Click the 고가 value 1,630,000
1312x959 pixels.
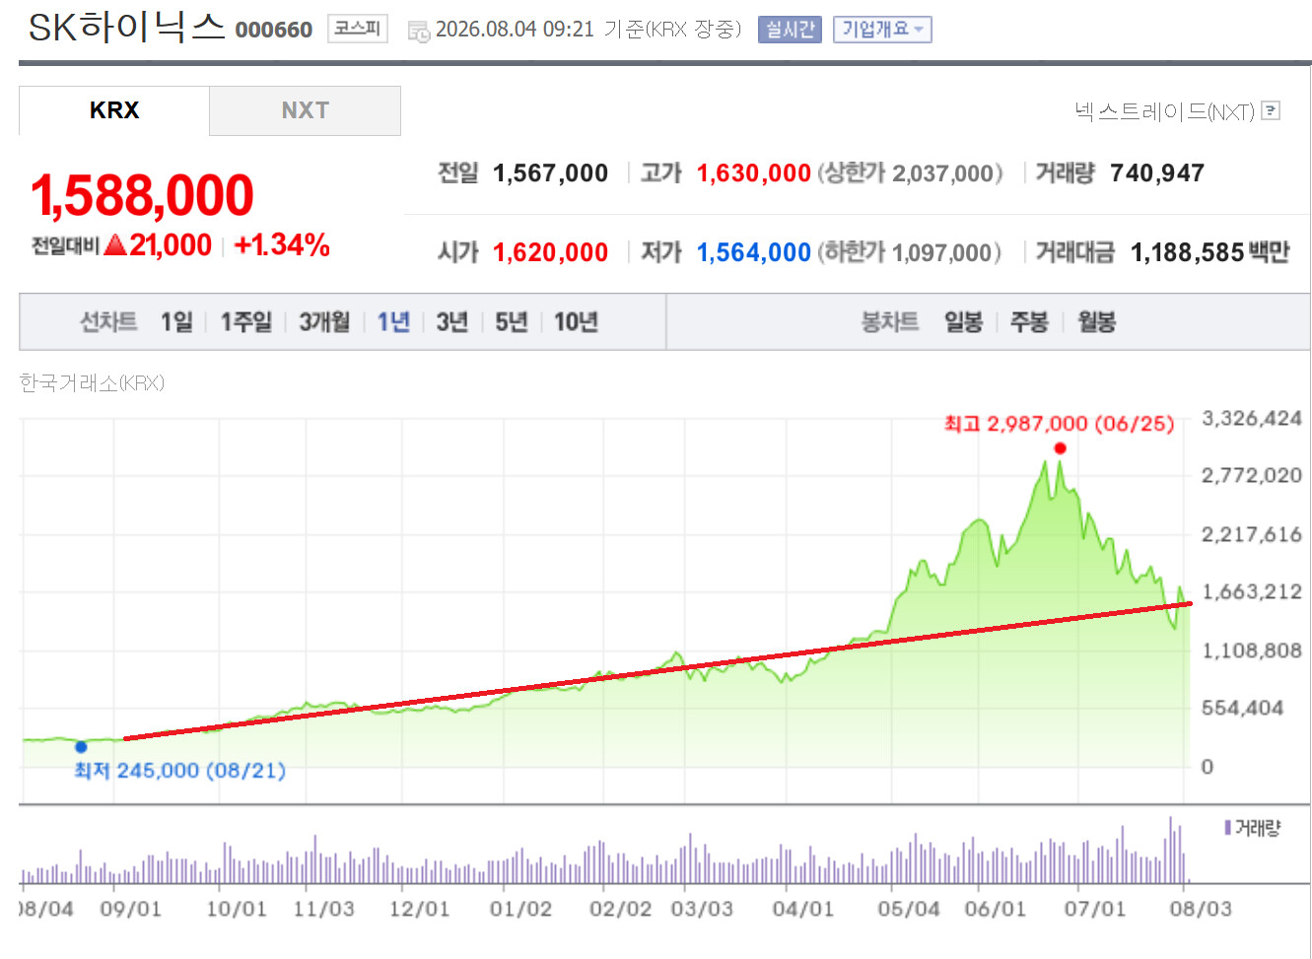pyautogui.click(x=754, y=173)
